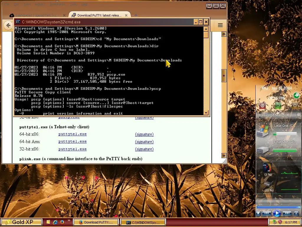
Task: Minimize the cmd.exe window
Action: point(196,22)
